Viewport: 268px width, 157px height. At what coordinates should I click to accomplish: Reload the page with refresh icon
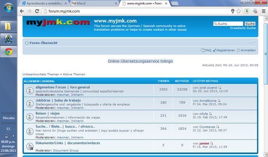[x=37, y=11]
